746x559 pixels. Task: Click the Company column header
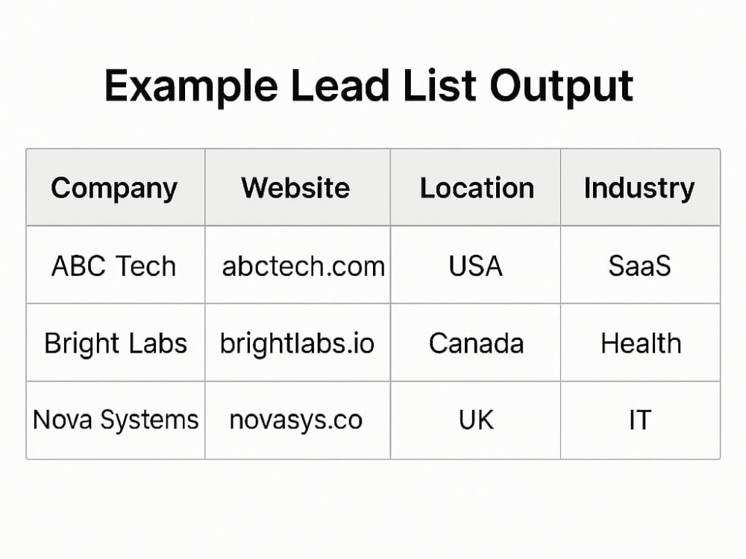(114, 189)
